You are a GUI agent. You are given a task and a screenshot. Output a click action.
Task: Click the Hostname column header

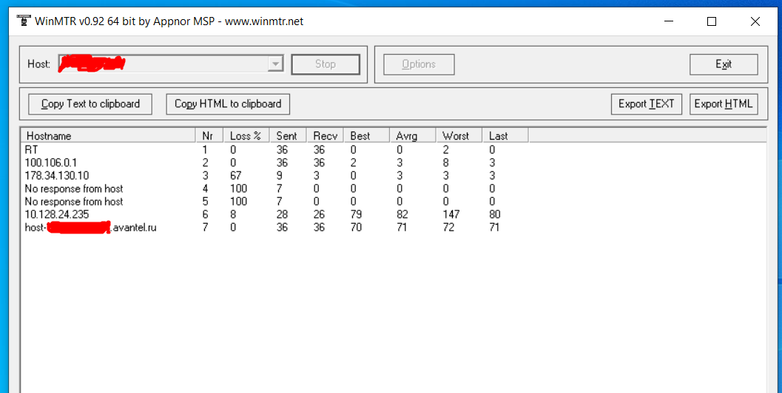[x=109, y=136]
